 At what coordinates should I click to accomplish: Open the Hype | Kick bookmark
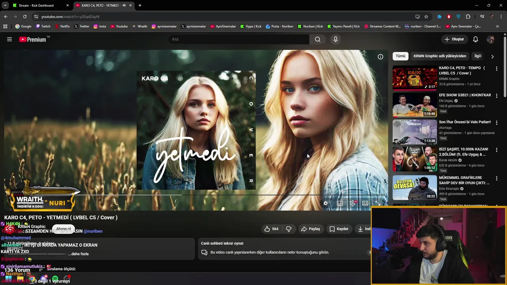point(251,27)
